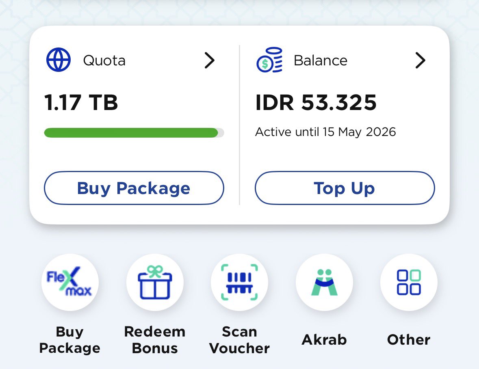479x369 pixels.
Task: Tap the Redeem Bonus label text
Action: (155, 340)
